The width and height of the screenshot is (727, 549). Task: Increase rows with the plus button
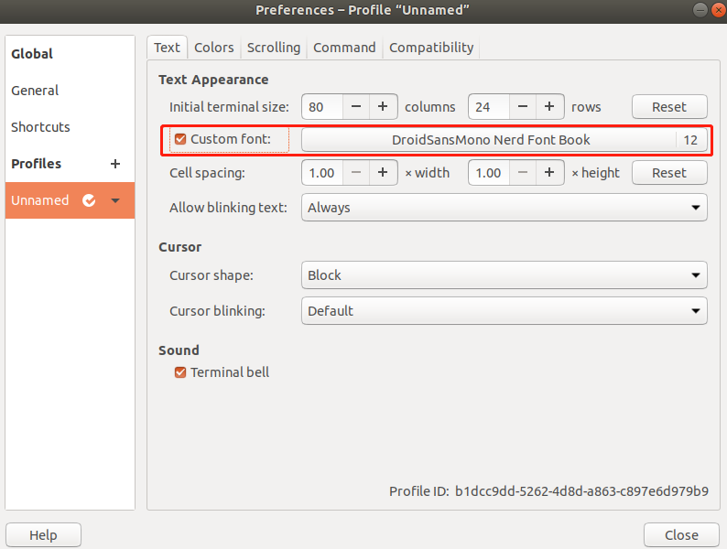[549, 106]
